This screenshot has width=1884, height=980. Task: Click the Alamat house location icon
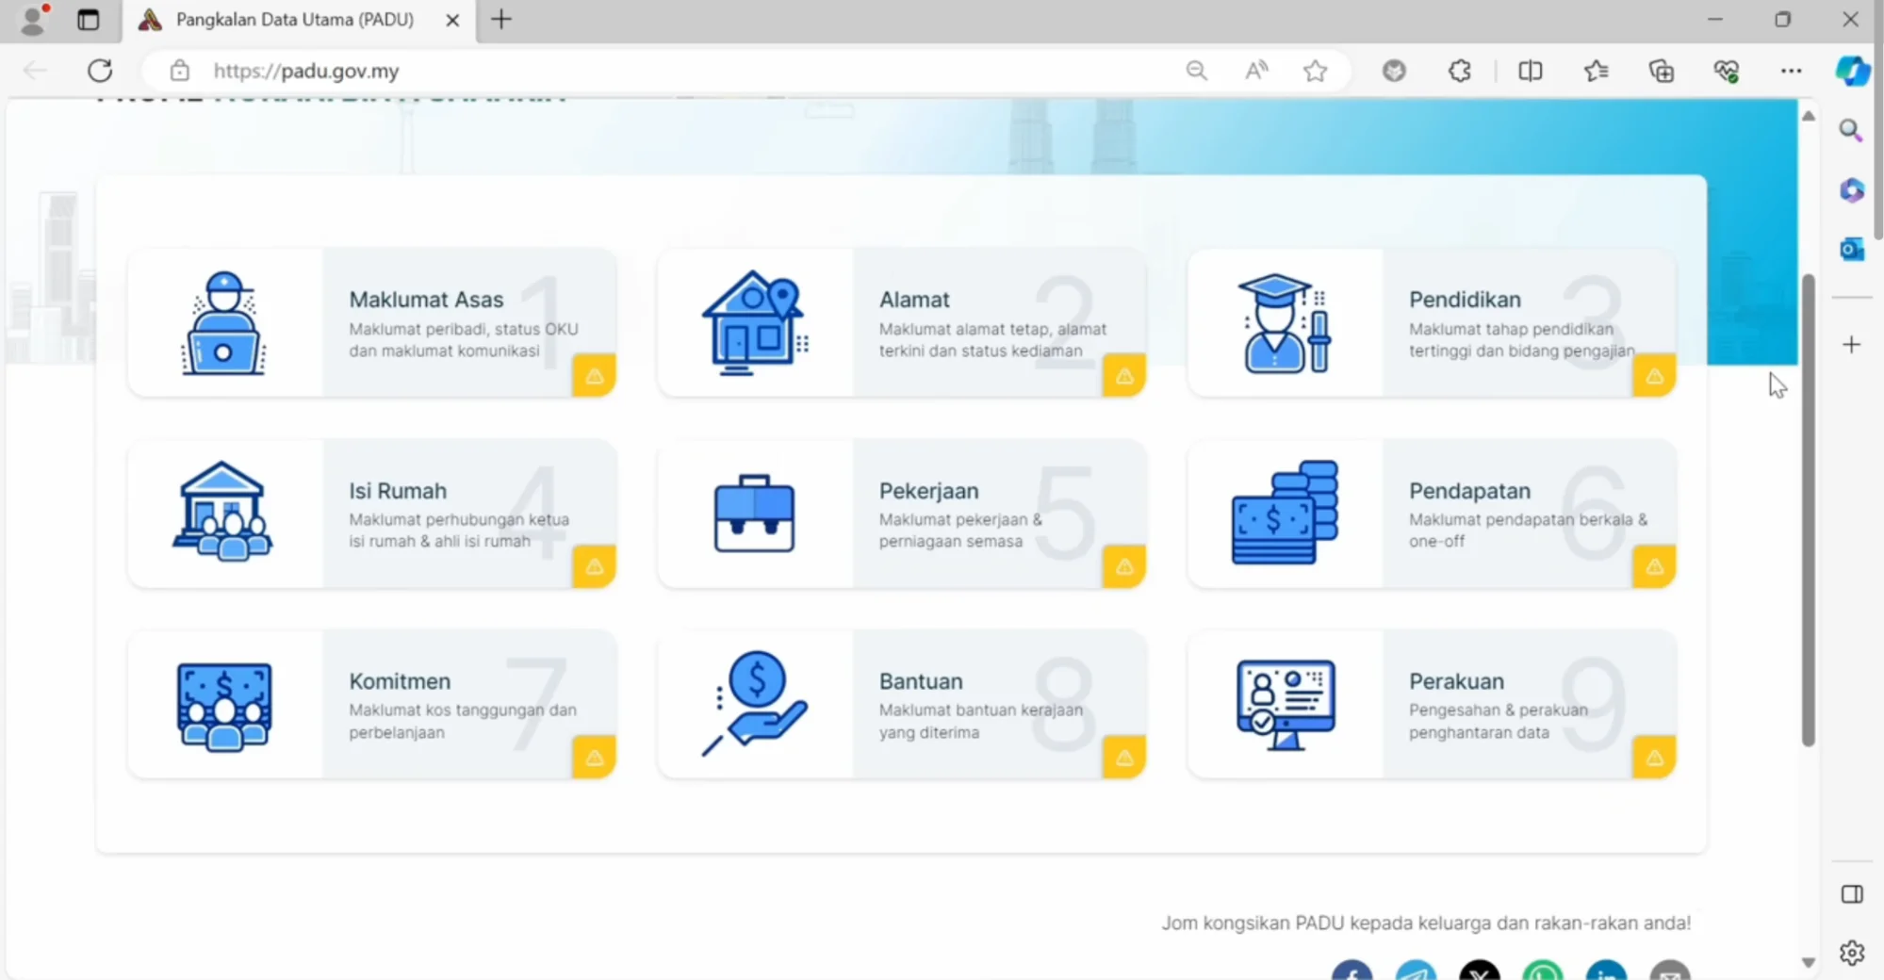point(754,323)
